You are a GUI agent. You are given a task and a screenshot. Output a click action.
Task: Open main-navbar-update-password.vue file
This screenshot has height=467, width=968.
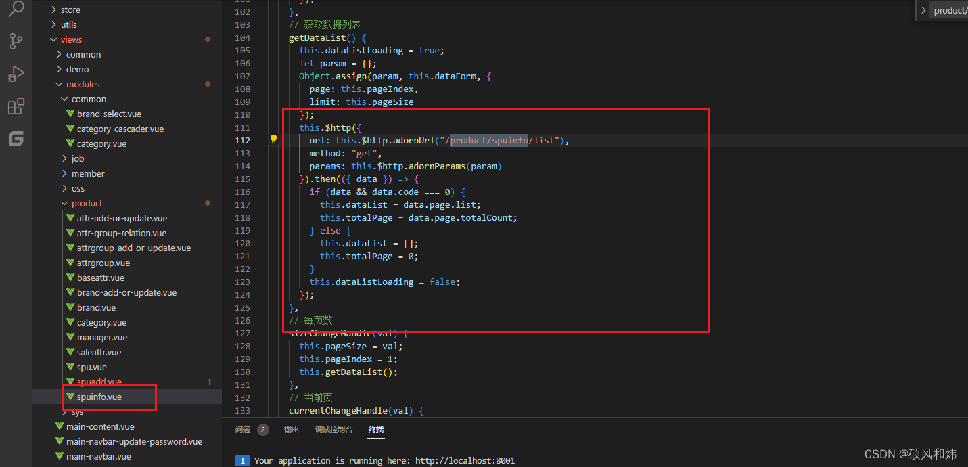pos(134,441)
